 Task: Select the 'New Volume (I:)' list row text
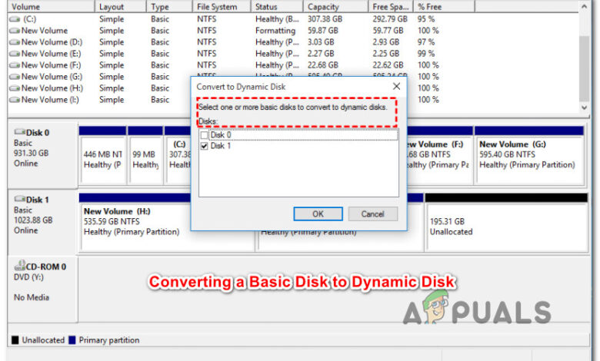50,100
